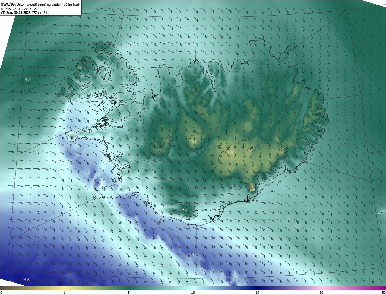Click the 15 tick on the color scale
Image resolution: width=386 pixels, height=295 pixels.
(257, 293)
